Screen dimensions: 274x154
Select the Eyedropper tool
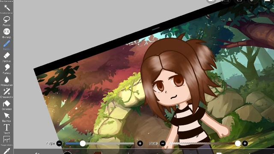click(7, 151)
